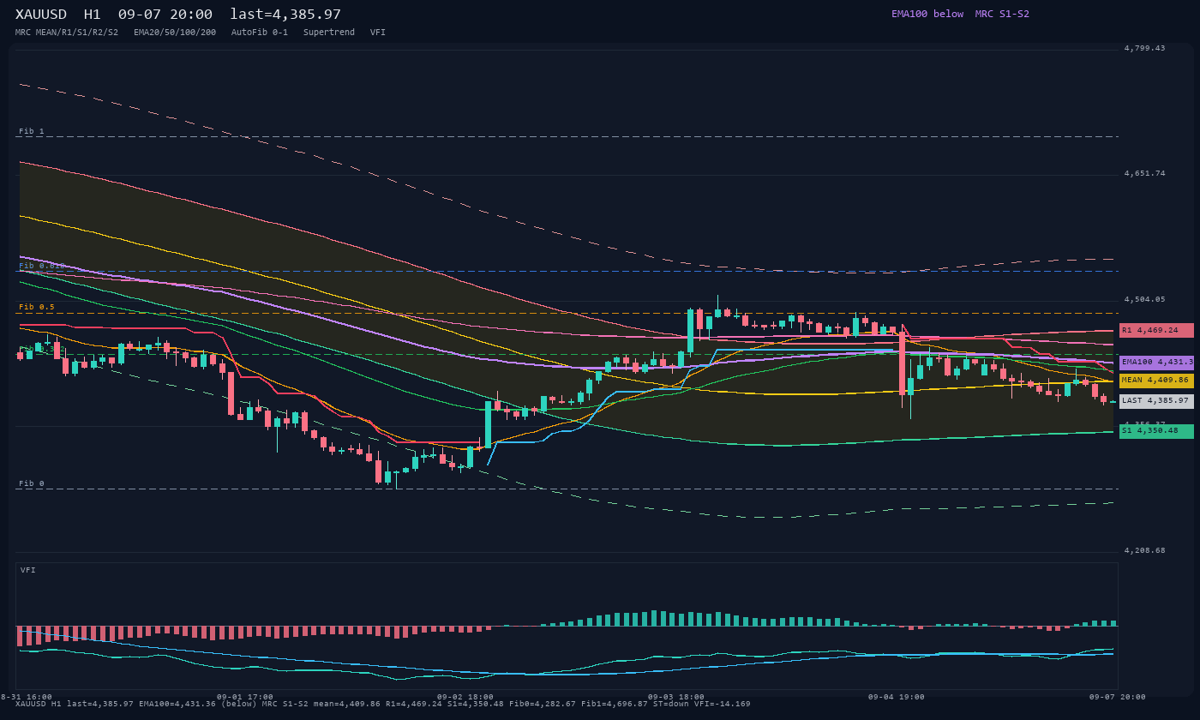Viewport: 1200px width, 720px height.
Task: Click the 'Fib 0.618' level label
Action: (42, 266)
